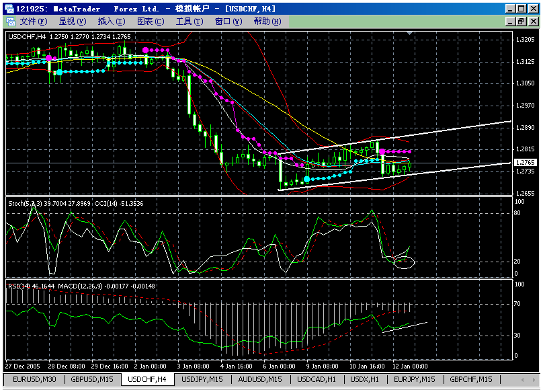The height and width of the screenshot is (390, 543).
Task: Select the EURJPY,M15 chart tab
Action: [413, 380]
